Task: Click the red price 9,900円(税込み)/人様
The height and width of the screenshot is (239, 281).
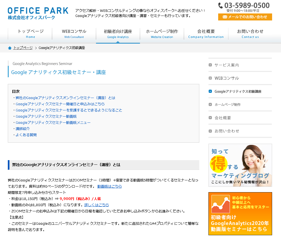Action: click(80, 199)
